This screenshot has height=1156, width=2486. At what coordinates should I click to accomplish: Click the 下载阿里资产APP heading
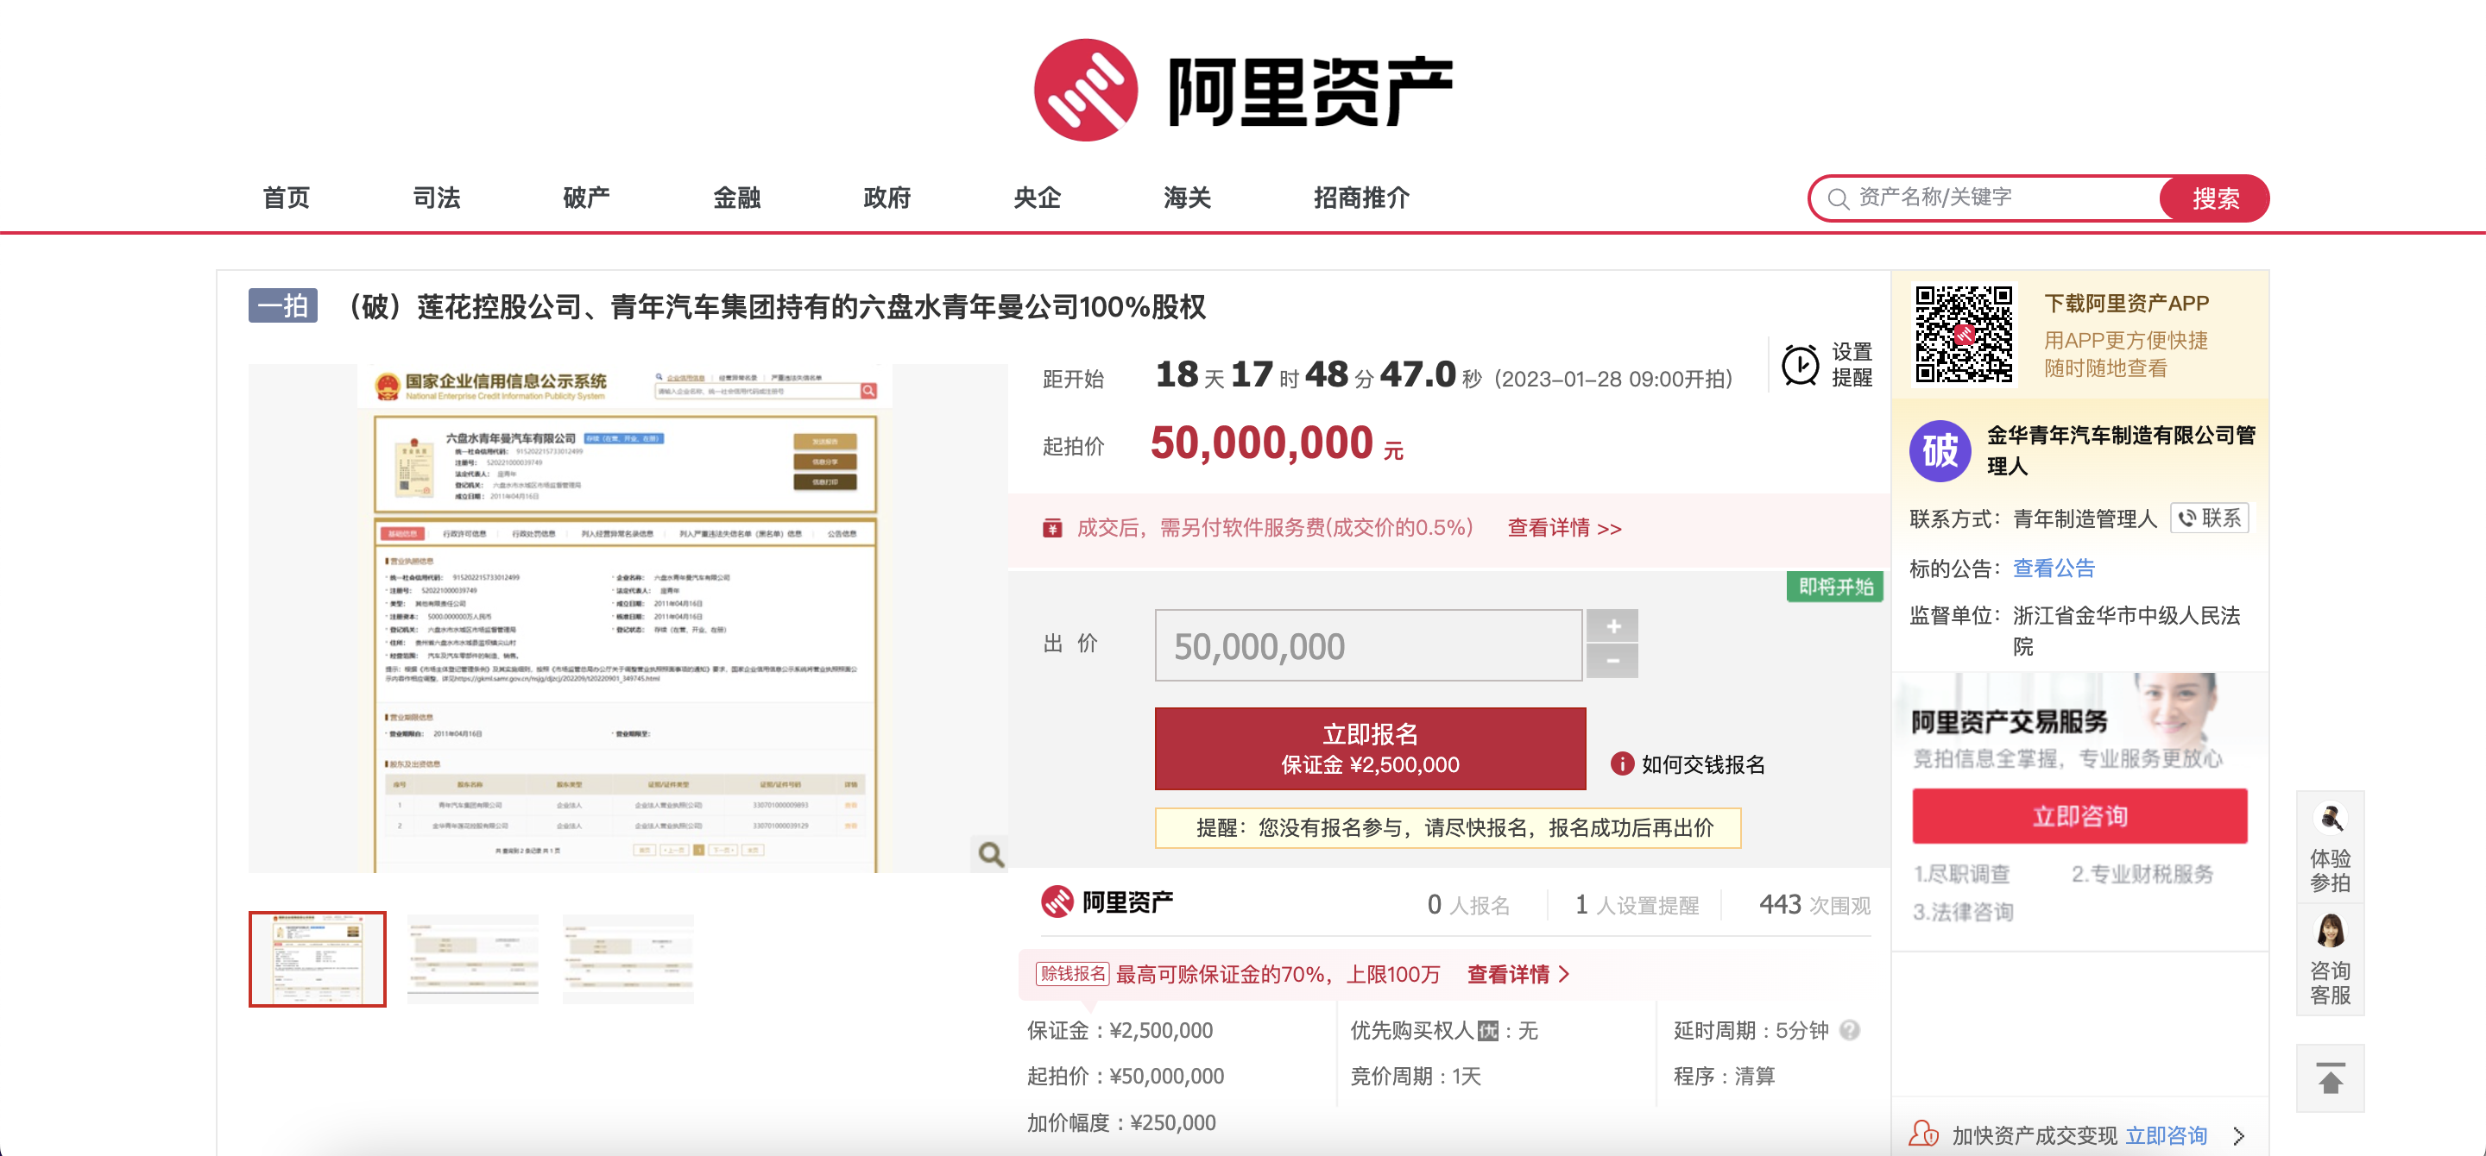pos(2126,303)
